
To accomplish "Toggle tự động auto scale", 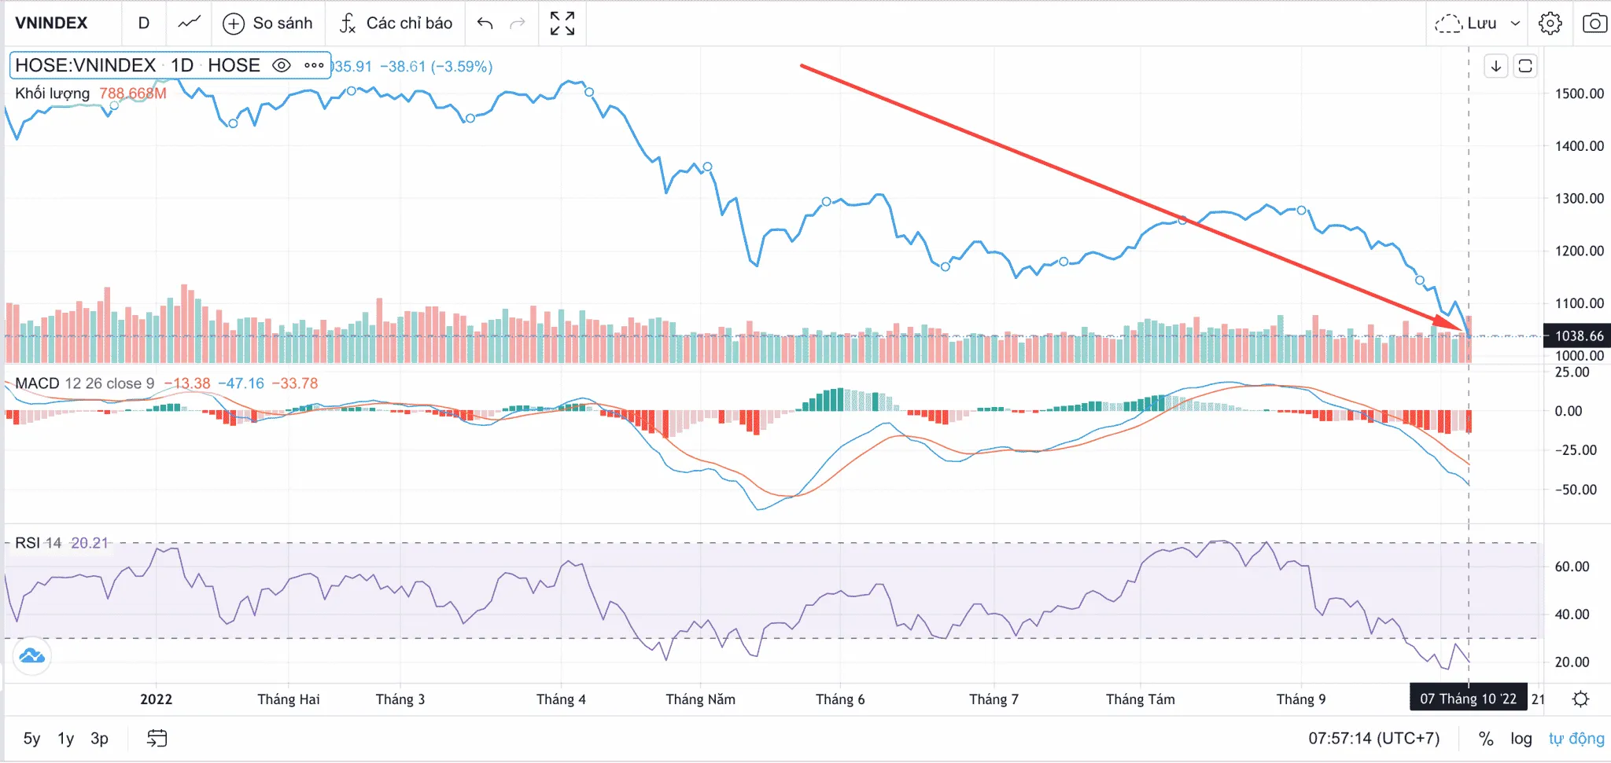I will pos(1576,739).
